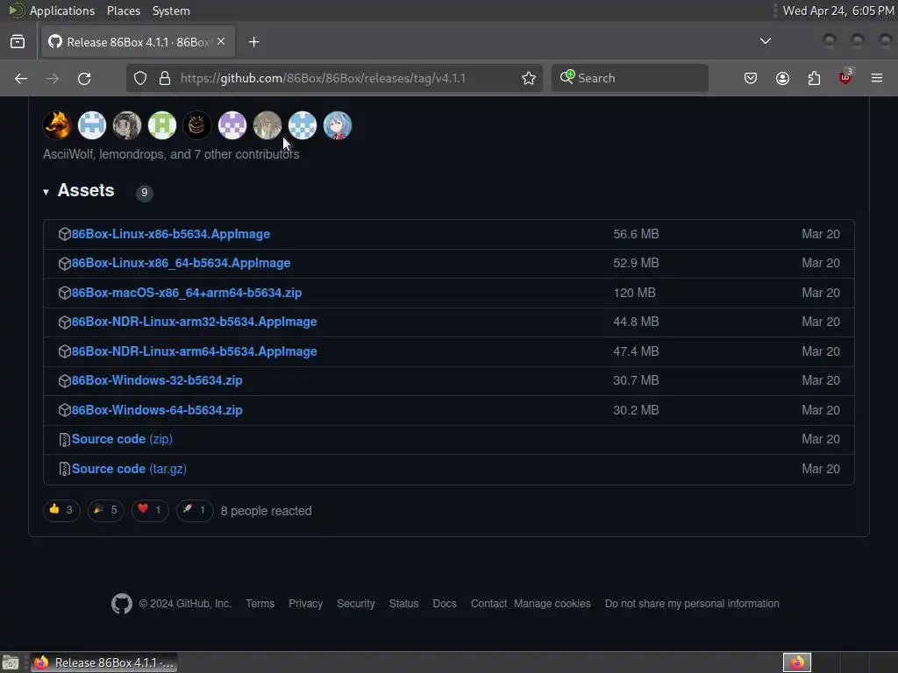Open the Contact footer link
The width and height of the screenshot is (898, 673).
(488, 604)
